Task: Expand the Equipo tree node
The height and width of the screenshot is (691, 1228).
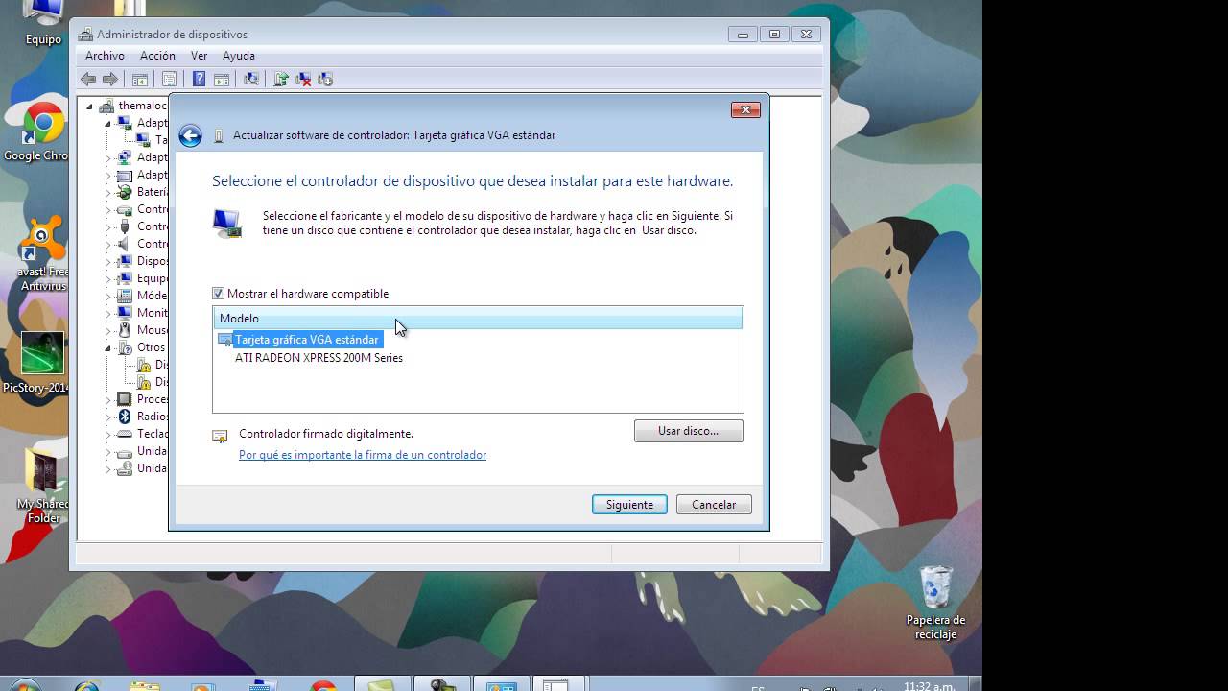Action: (x=108, y=278)
